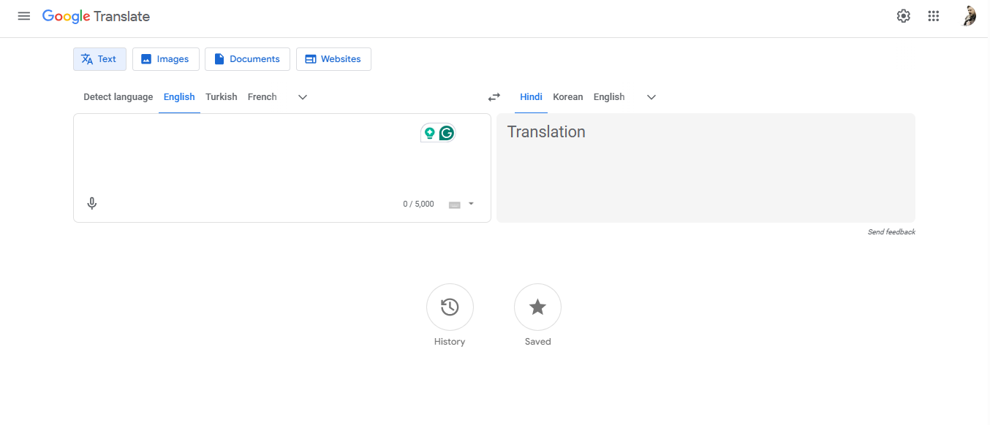Viewport: 990px width, 425px height.
Task: Open Saved translations
Action: tap(537, 307)
